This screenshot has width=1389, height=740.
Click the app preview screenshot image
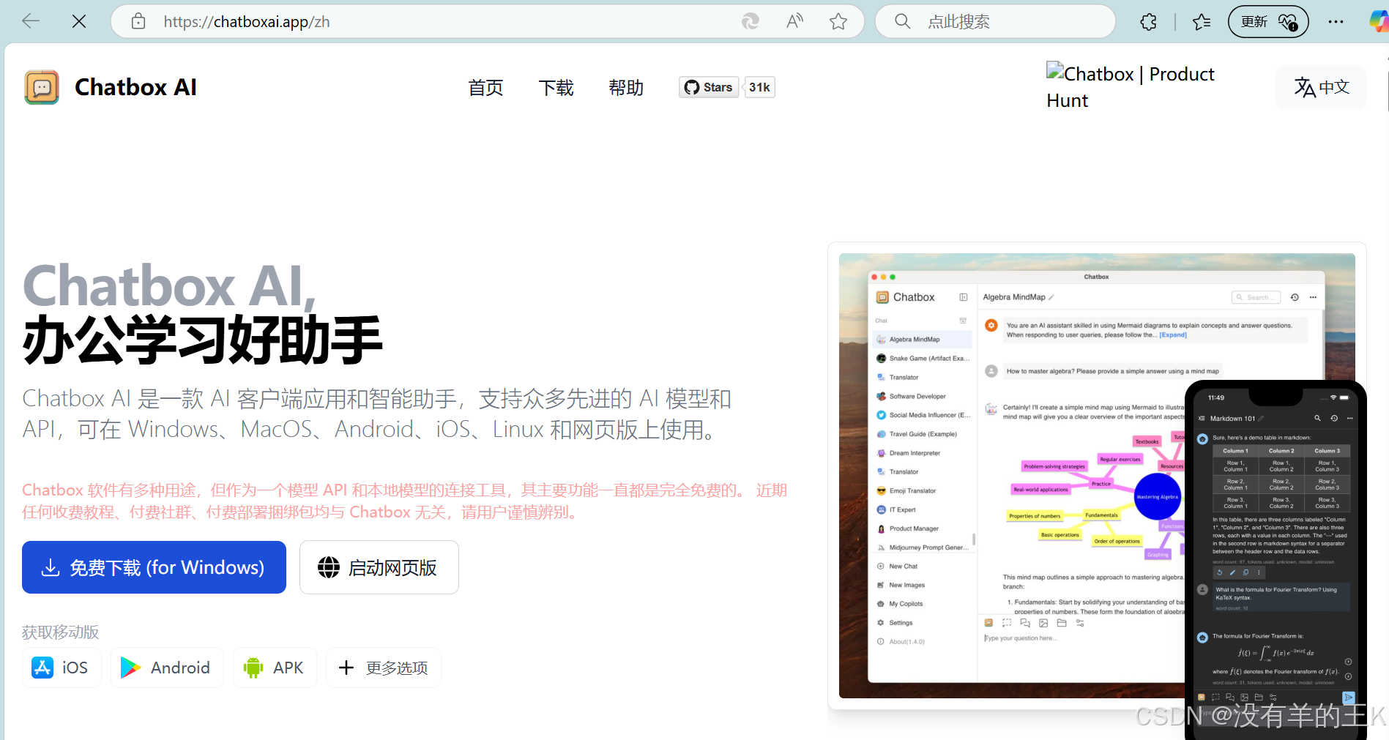pyautogui.click(x=1097, y=476)
